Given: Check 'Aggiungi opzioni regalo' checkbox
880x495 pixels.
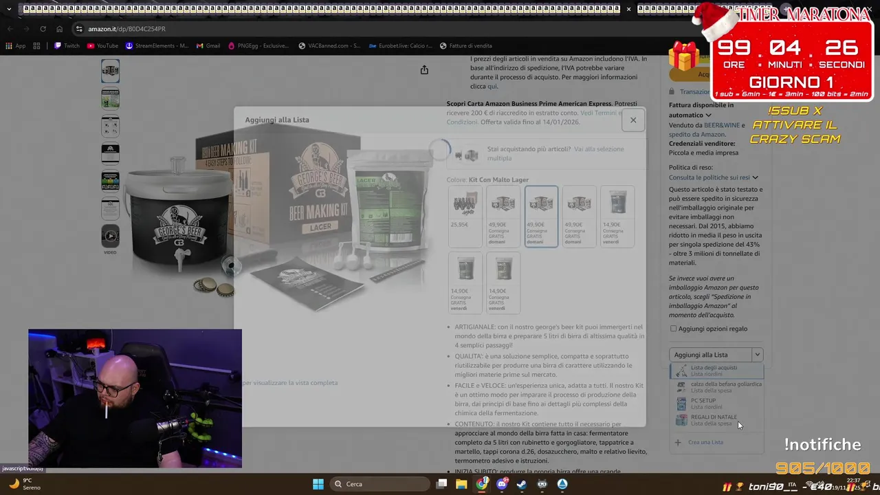Looking at the screenshot, I should click(x=673, y=329).
